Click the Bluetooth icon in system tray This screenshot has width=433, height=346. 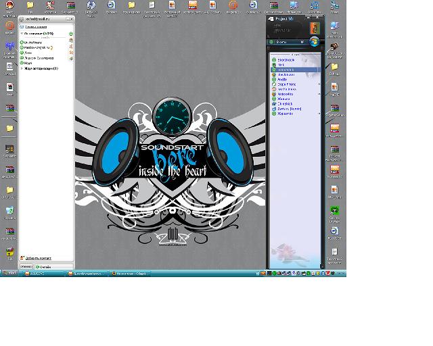pyautogui.click(x=323, y=273)
